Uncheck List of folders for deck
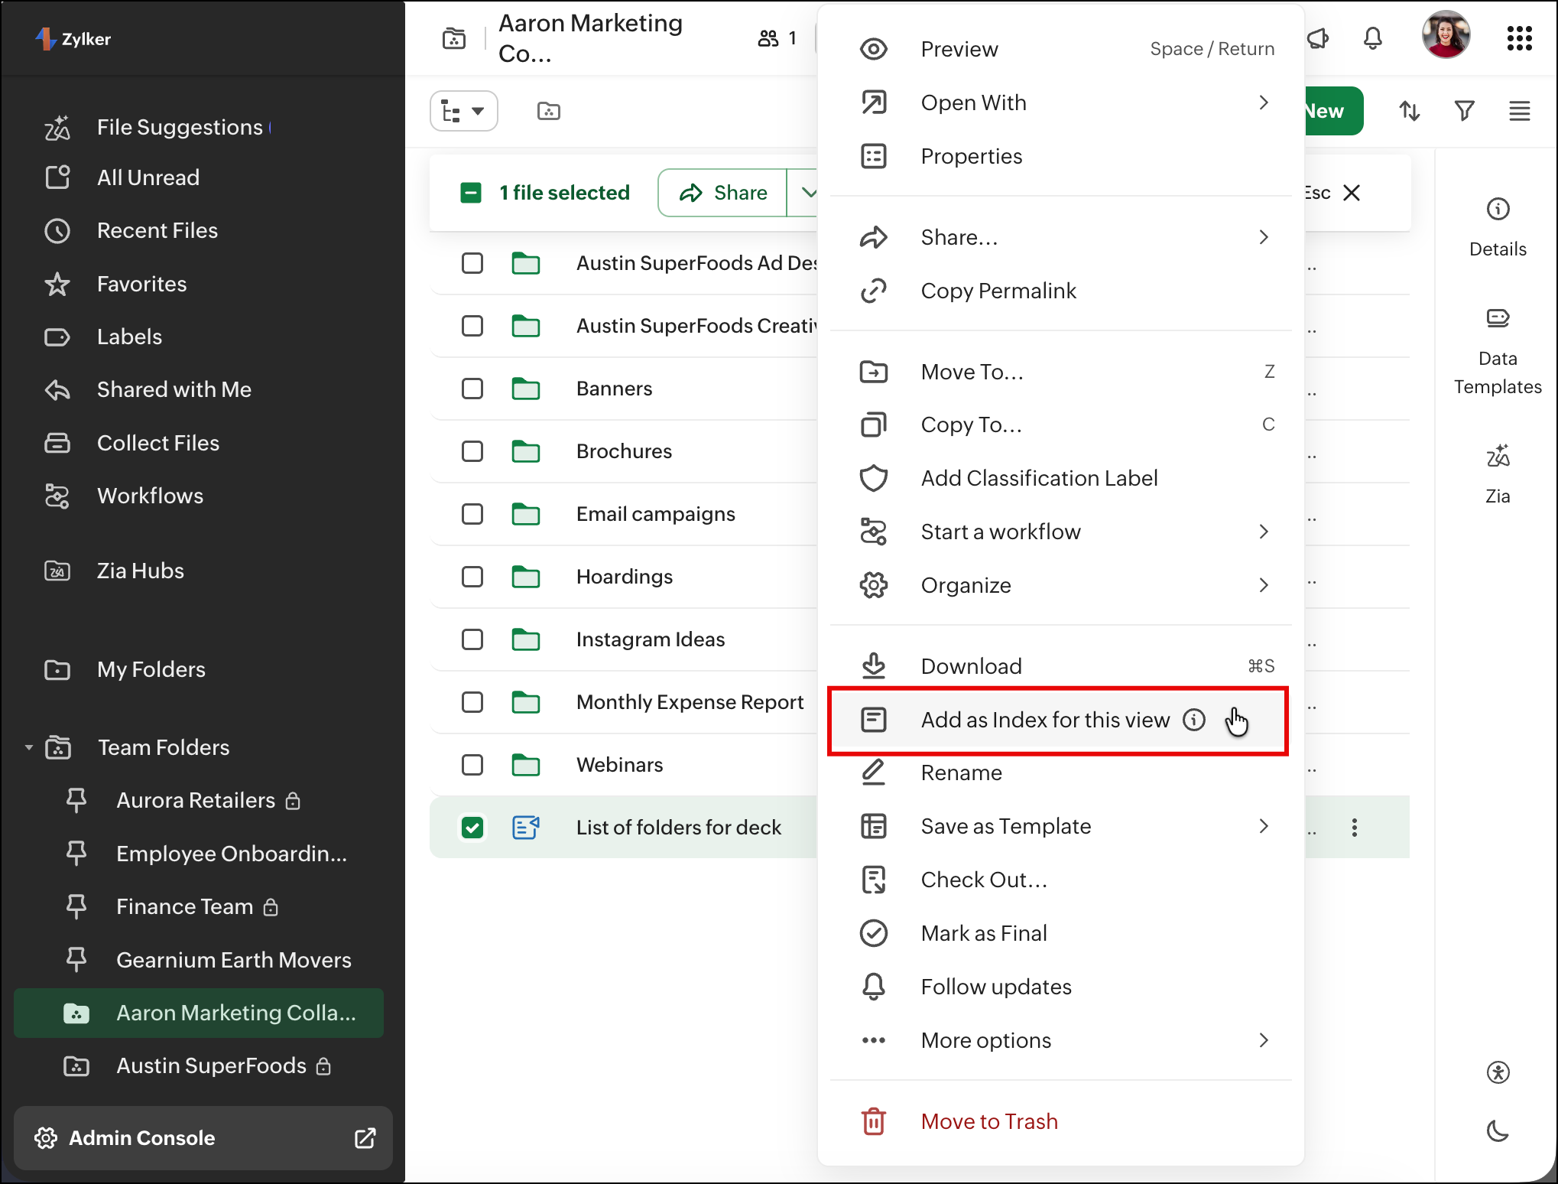The image size is (1558, 1184). 472,828
